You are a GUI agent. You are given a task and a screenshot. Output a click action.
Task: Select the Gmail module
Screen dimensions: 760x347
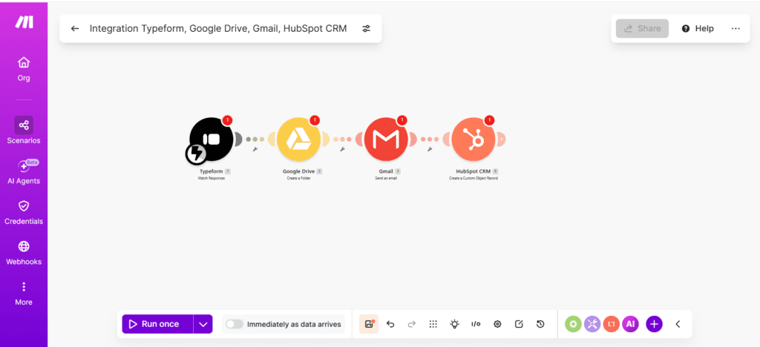pyautogui.click(x=386, y=139)
